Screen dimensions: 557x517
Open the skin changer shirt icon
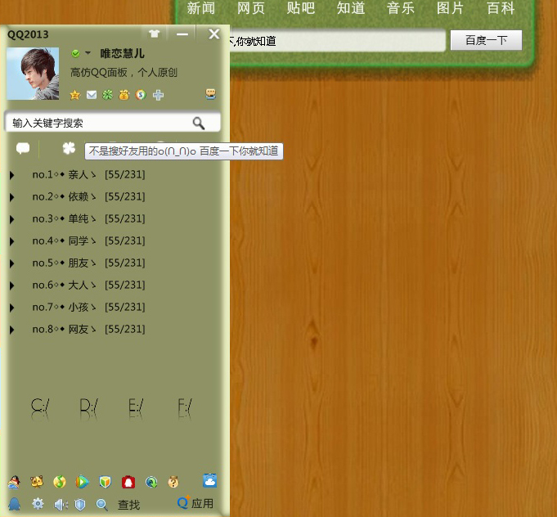coord(154,34)
